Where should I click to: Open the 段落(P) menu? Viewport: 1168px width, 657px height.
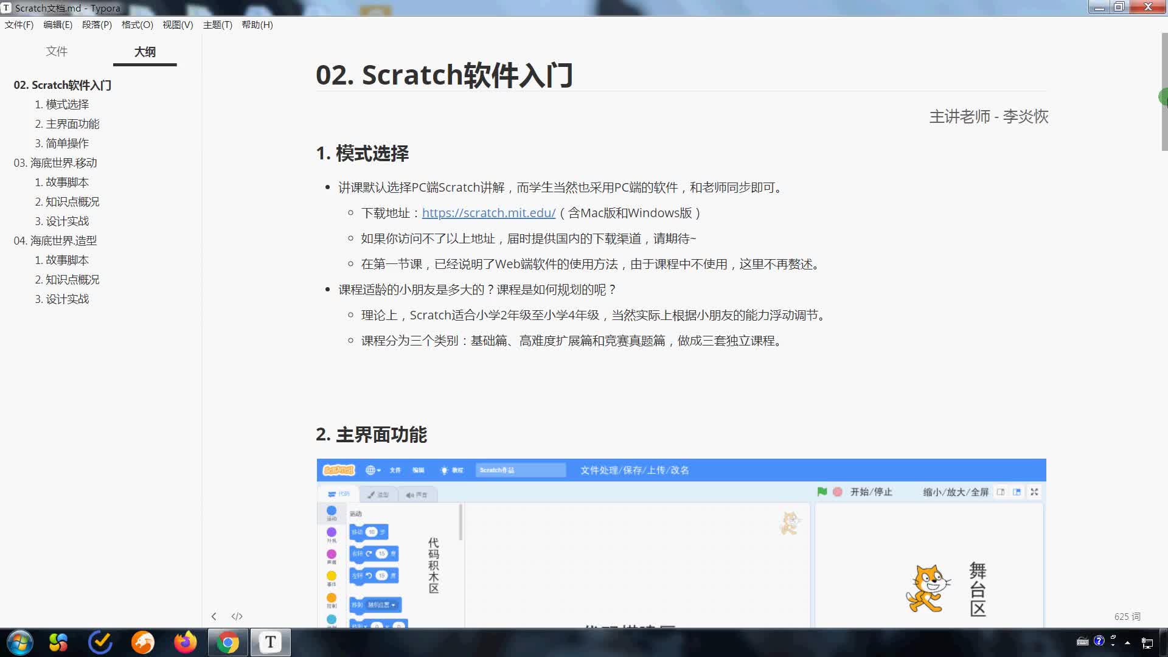click(x=97, y=25)
